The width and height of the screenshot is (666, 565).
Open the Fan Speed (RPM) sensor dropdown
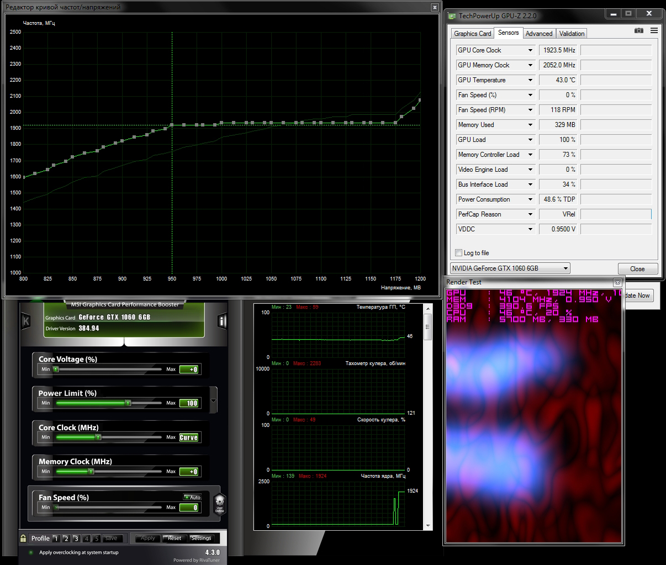(530, 110)
